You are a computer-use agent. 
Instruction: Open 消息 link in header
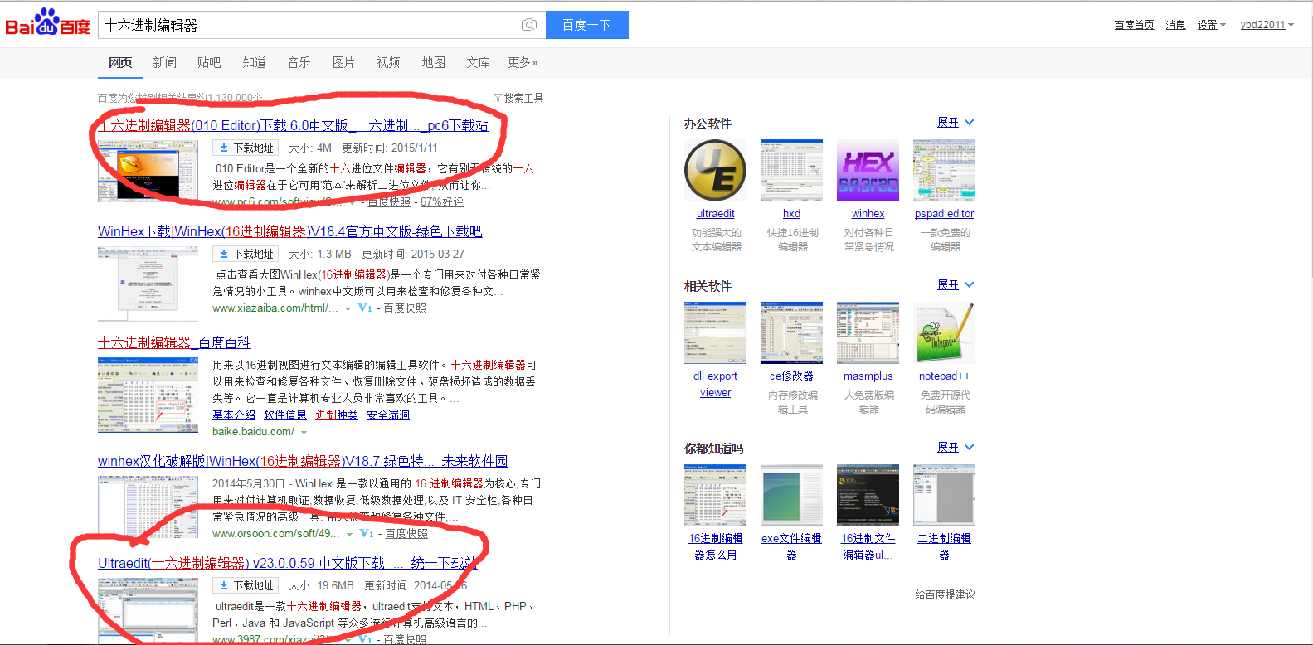pos(1175,25)
